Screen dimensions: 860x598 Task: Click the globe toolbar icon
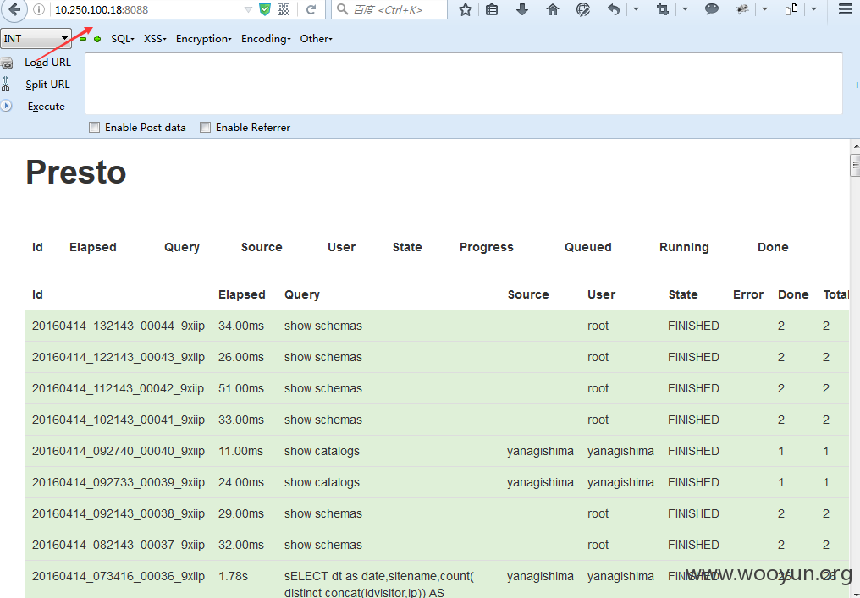[583, 9]
